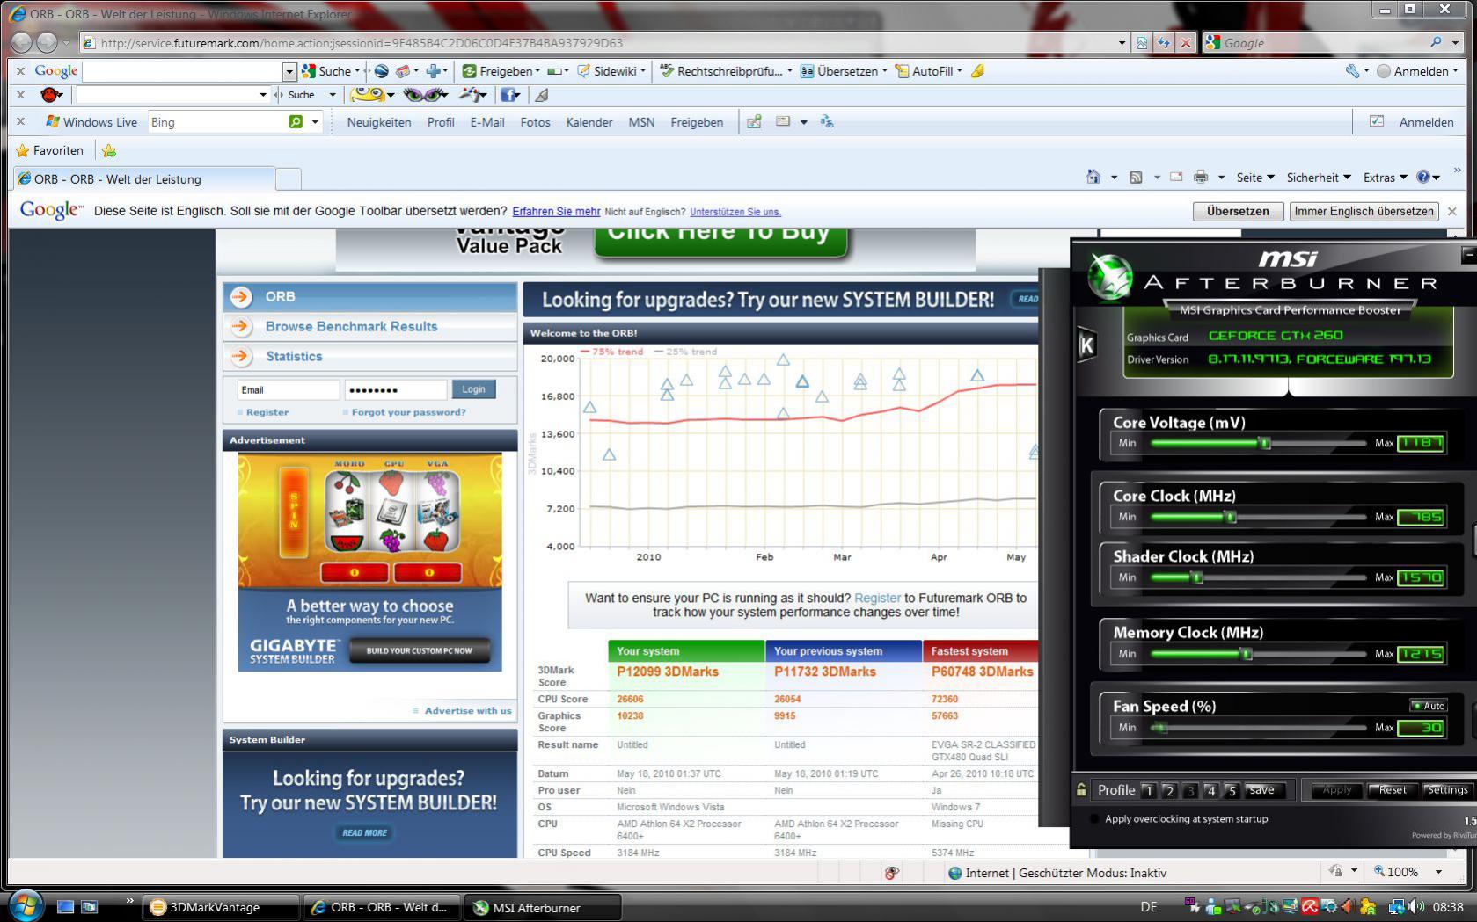Click Immer Englisch übersetzen button
The image size is (1477, 922).
tap(1364, 211)
